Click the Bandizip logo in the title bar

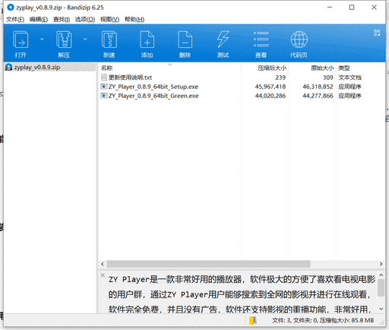11,8
